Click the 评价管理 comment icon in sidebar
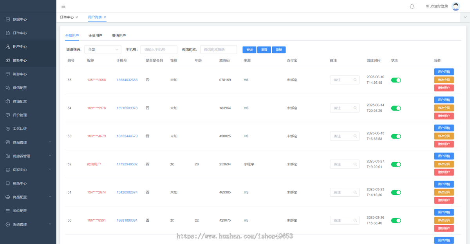 click(8, 115)
